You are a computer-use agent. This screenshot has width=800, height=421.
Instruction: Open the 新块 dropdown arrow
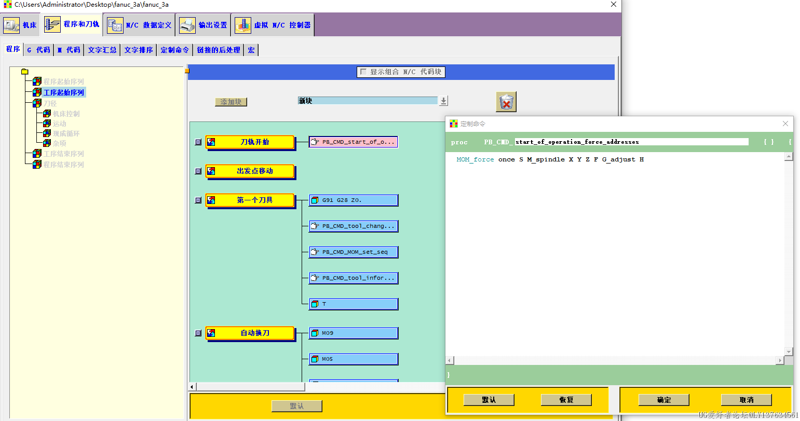click(x=443, y=101)
